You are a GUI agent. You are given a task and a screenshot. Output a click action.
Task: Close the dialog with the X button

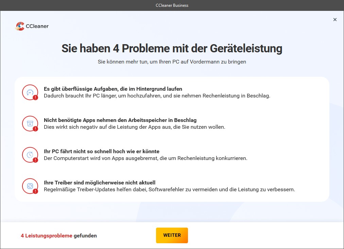pos(335,19)
